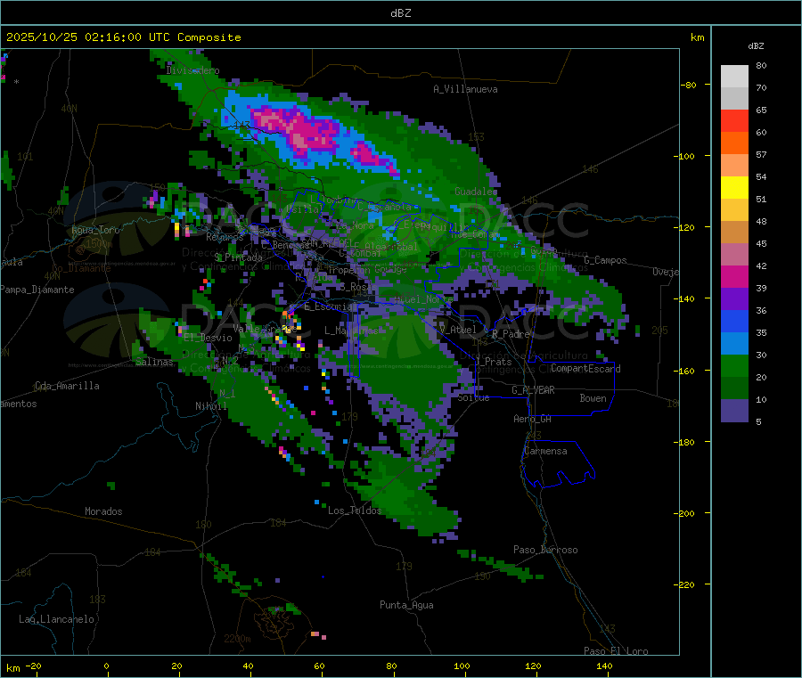The height and width of the screenshot is (678, 802).
Task: Click the 0 km horizontal axis tick
Action: coord(106,666)
